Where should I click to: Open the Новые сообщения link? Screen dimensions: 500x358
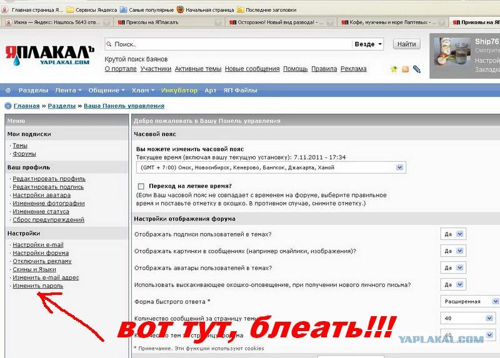pyautogui.click(x=252, y=69)
